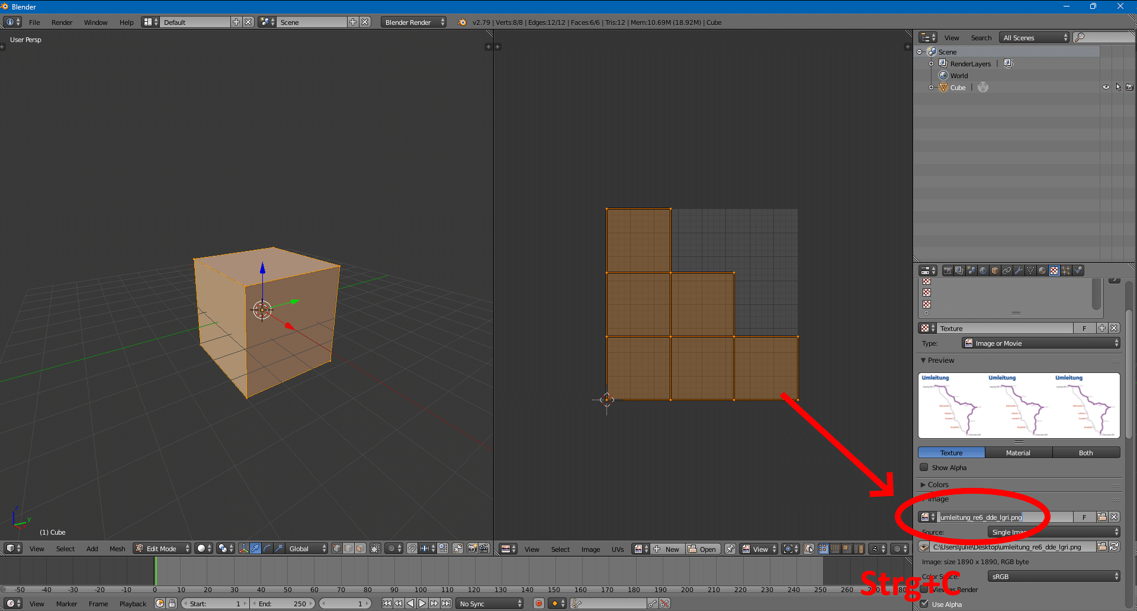Open the texture Type dropdown

tap(1040, 343)
